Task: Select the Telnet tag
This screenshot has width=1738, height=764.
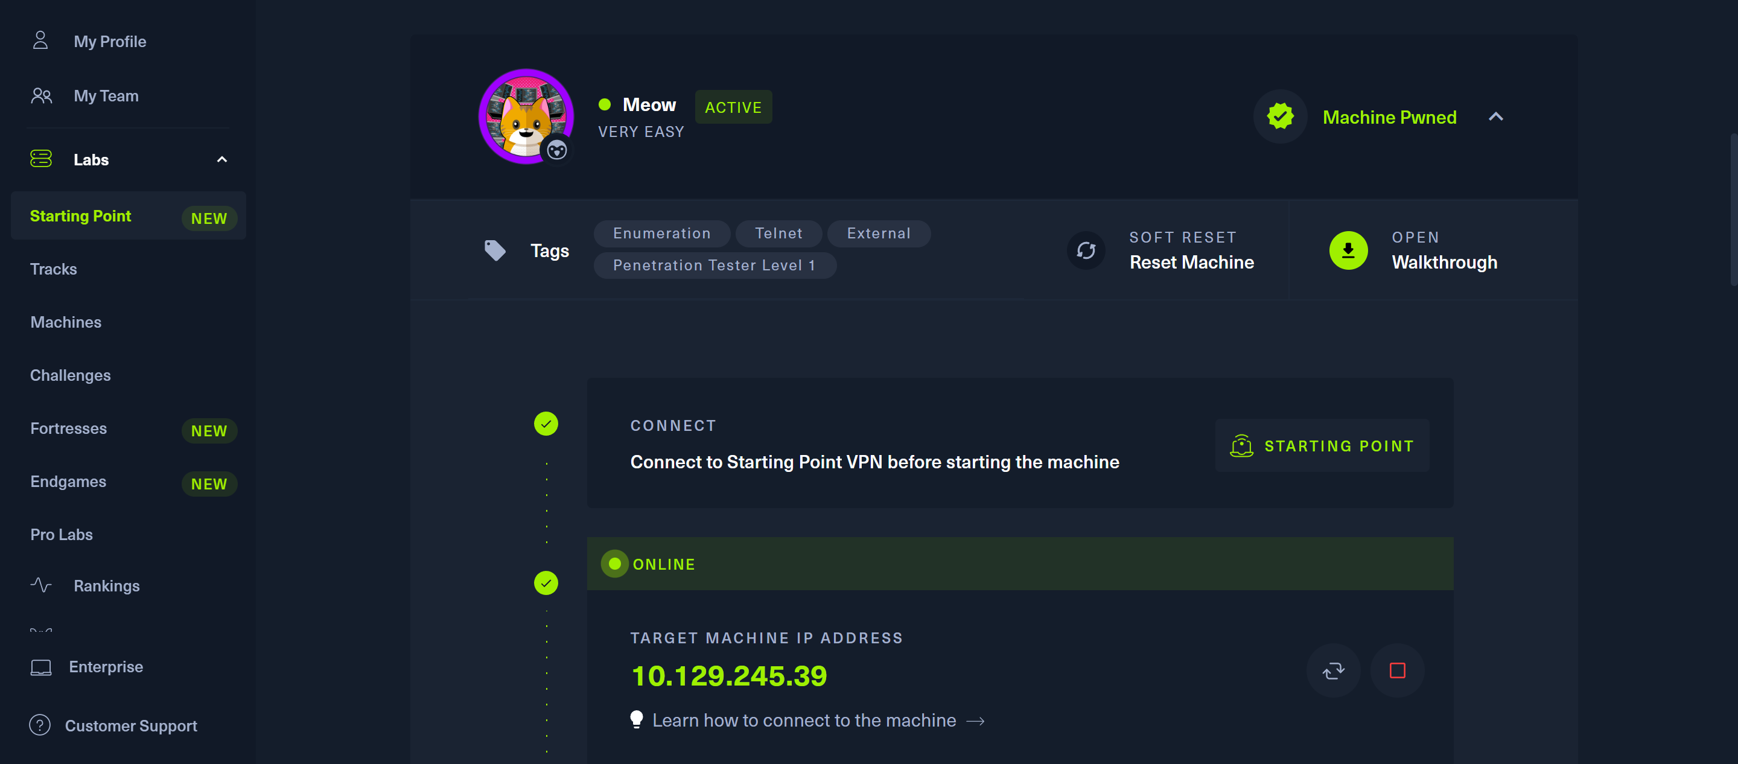Action: (778, 234)
